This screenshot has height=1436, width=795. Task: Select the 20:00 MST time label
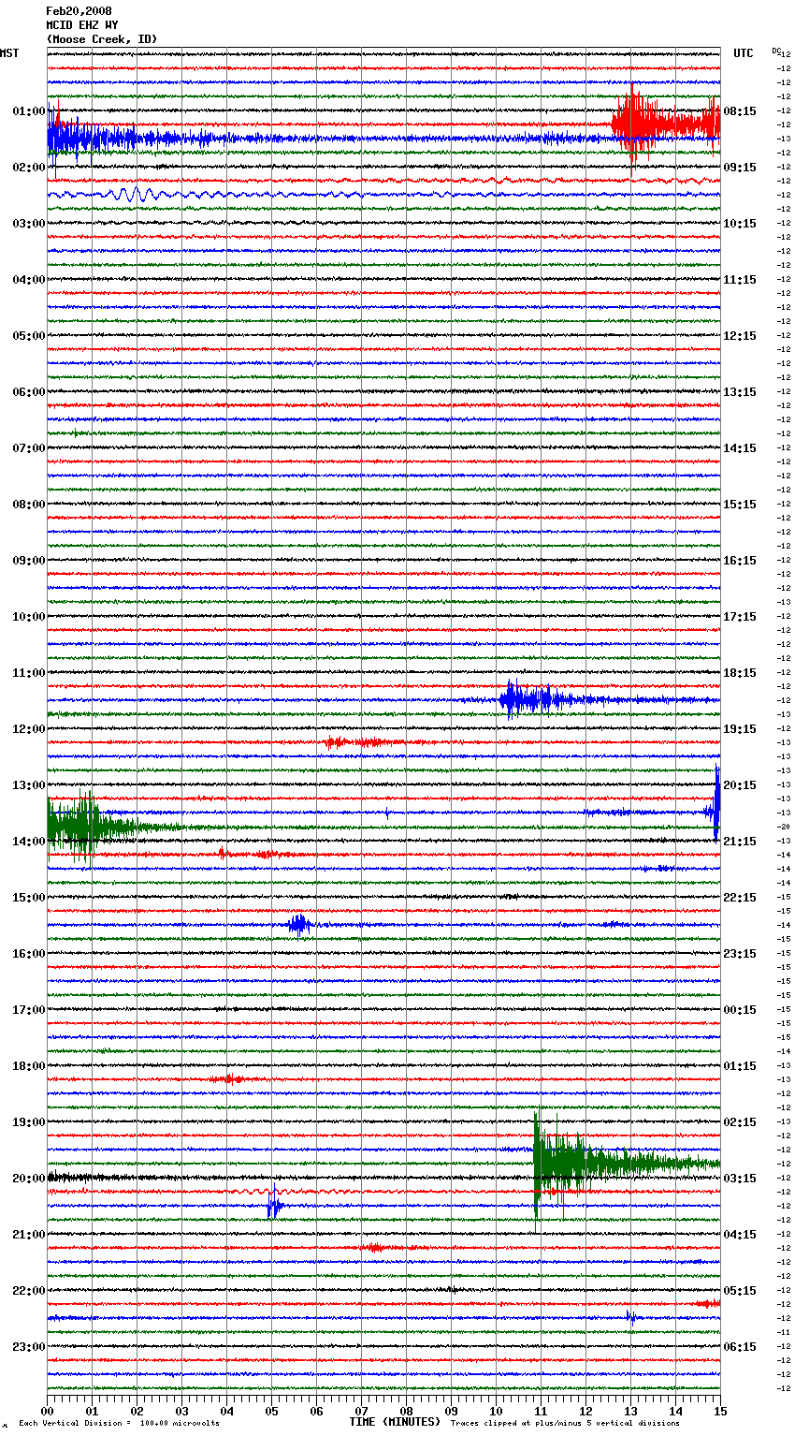tap(28, 1179)
